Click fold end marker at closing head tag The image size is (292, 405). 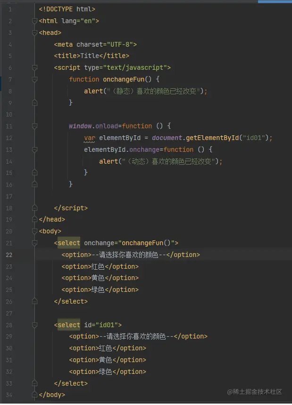tap(34, 219)
